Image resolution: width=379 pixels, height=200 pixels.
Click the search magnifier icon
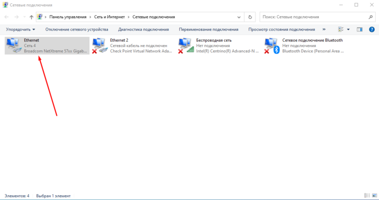click(x=370, y=17)
